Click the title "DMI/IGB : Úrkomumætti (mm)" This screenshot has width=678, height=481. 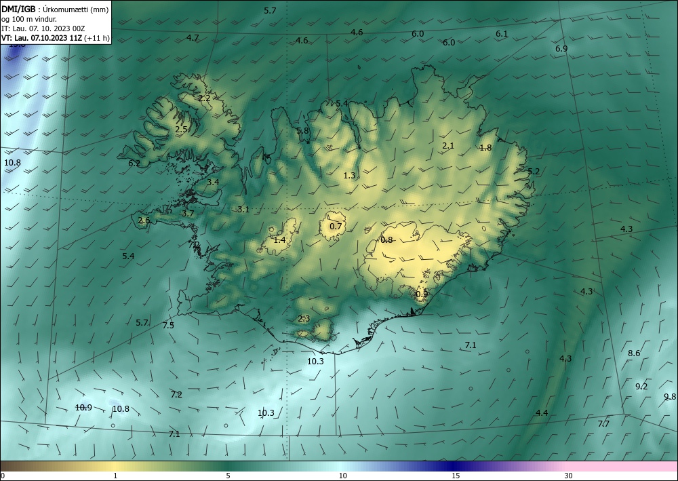point(55,9)
